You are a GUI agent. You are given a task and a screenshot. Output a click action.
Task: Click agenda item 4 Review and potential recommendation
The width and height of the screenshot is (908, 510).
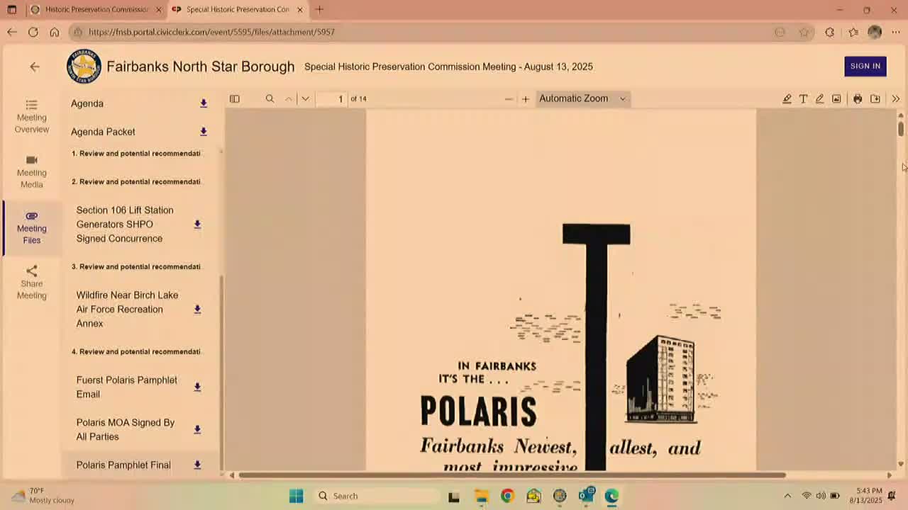(136, 352)
